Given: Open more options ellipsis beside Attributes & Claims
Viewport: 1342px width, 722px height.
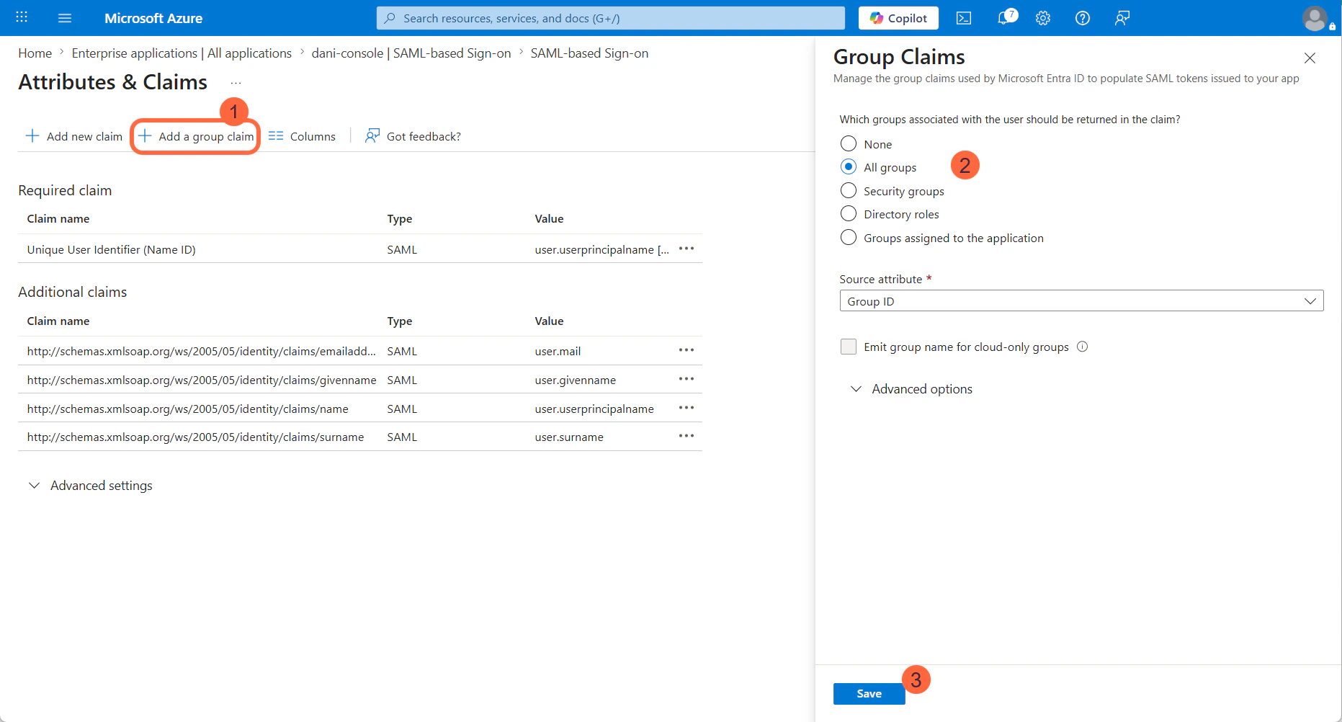Looking at the screenshot, I should 236,83.
